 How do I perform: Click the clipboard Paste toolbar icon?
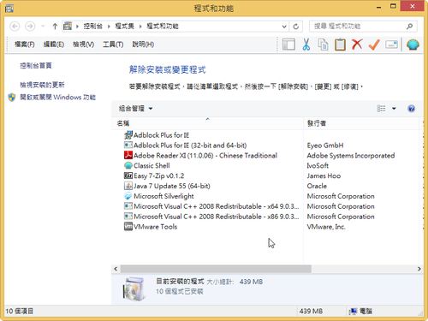click(340, 45)
